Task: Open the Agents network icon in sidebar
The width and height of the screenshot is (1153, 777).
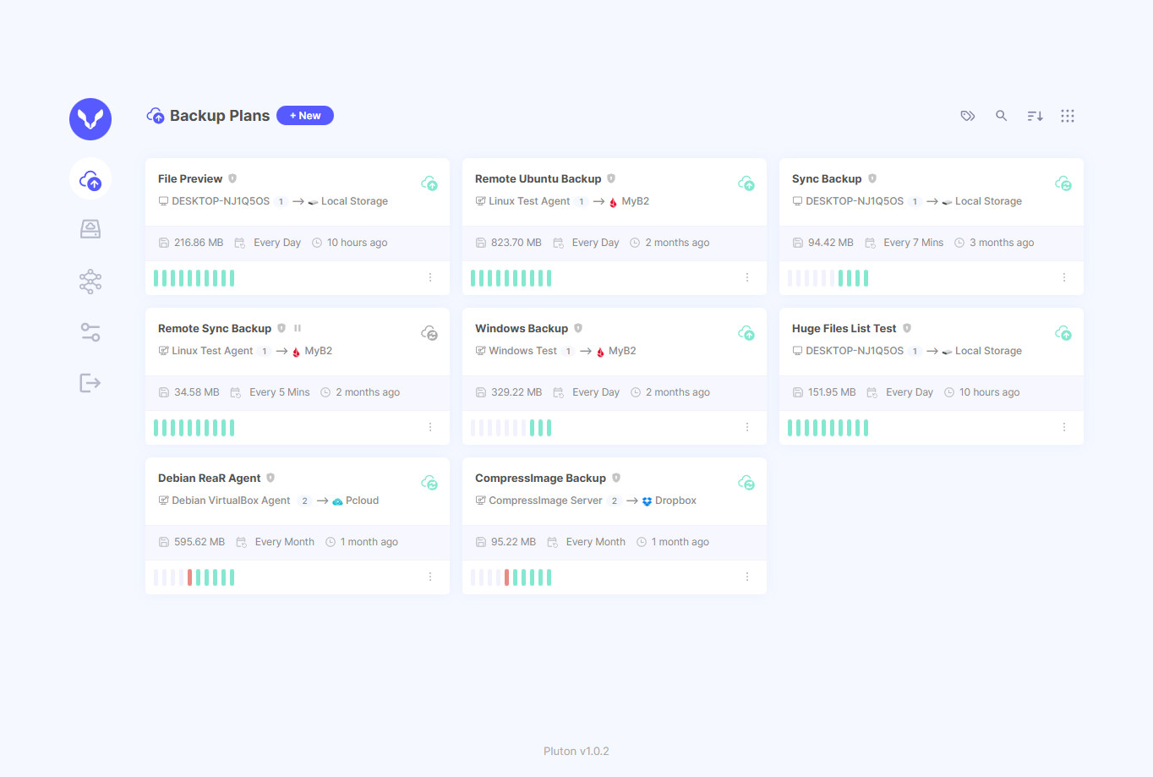Action: [90, 281]
